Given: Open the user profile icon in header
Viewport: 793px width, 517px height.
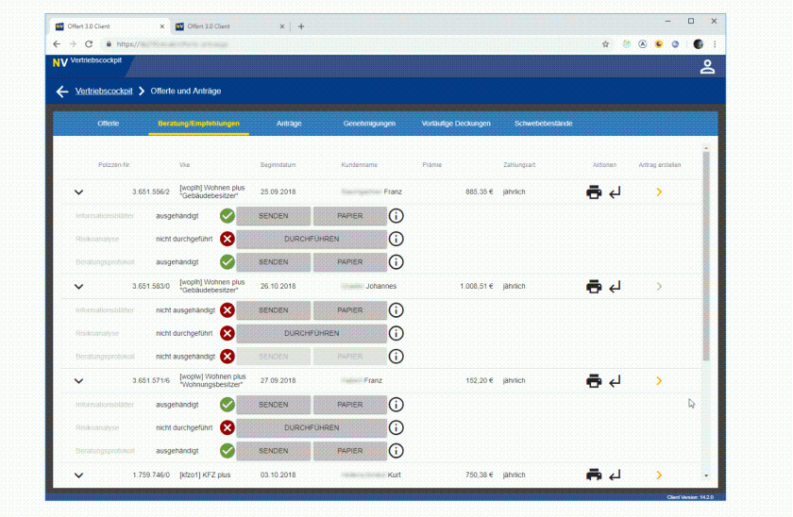Looking at the screenshot, I should [x=707, y=67].
